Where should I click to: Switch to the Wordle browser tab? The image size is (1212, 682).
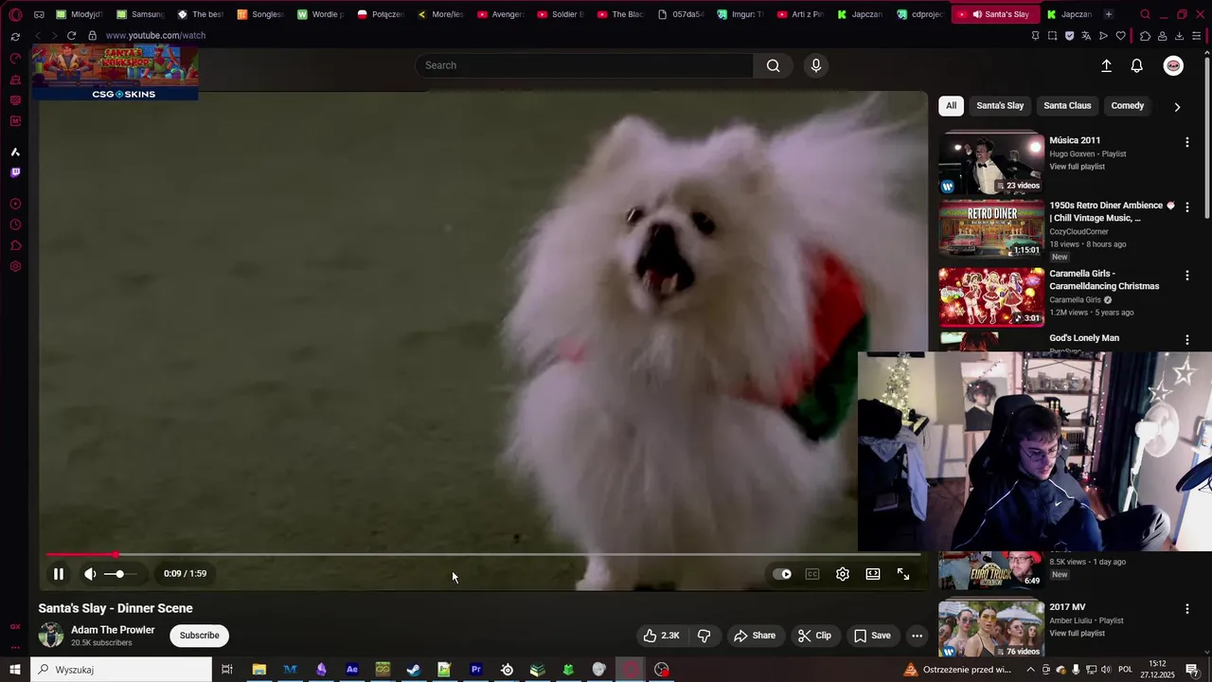tap(321, 14)
